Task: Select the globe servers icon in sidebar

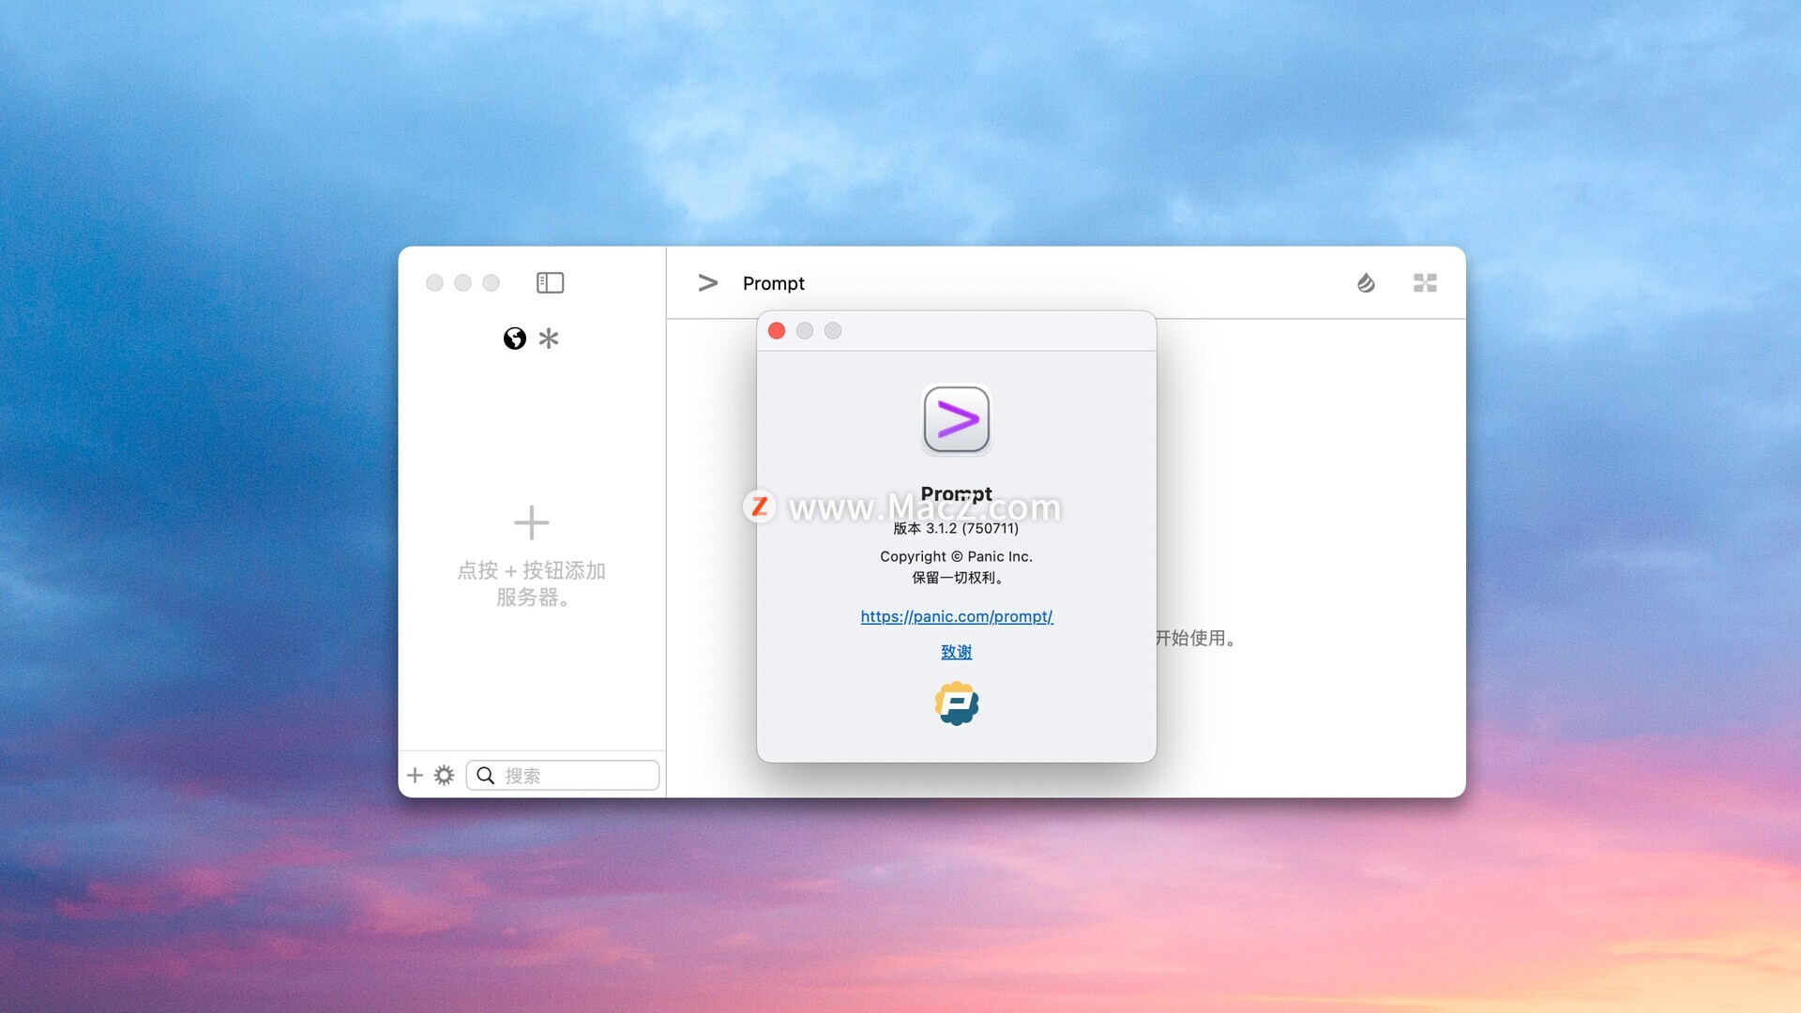Action: (514, 339)
